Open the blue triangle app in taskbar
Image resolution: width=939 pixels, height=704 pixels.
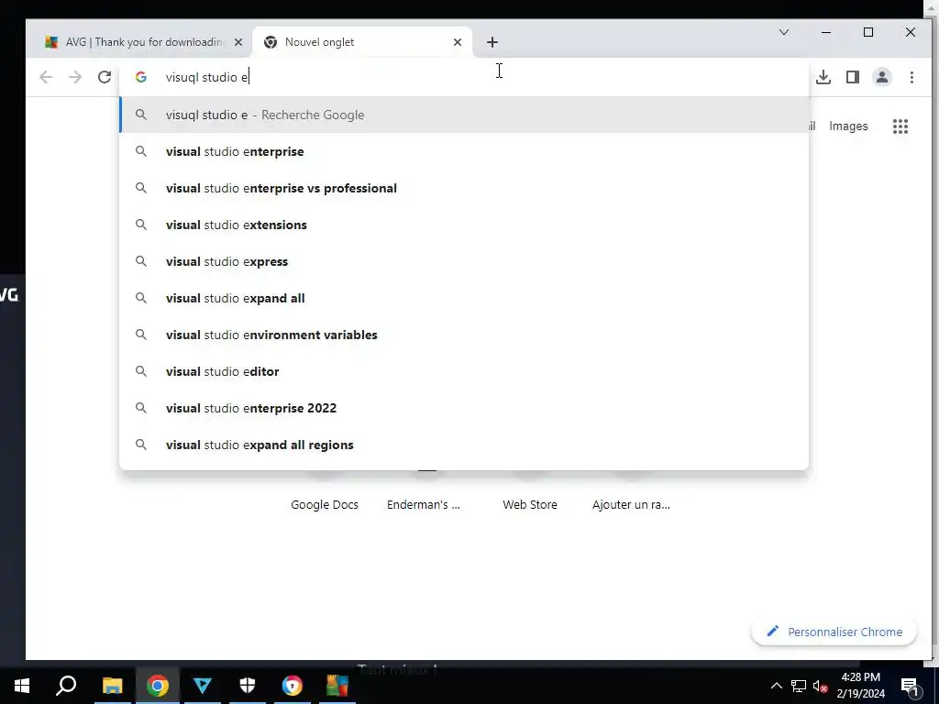[x=203, y=686]
